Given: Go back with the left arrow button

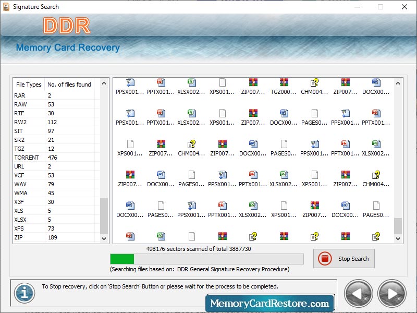Looking at the screenshot, I should point(358,294).
